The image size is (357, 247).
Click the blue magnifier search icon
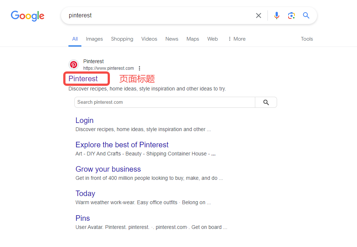tap(306, 16)
